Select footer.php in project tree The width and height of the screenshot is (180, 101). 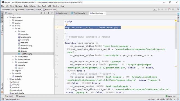pyautogui.click(x=24, y=34)
